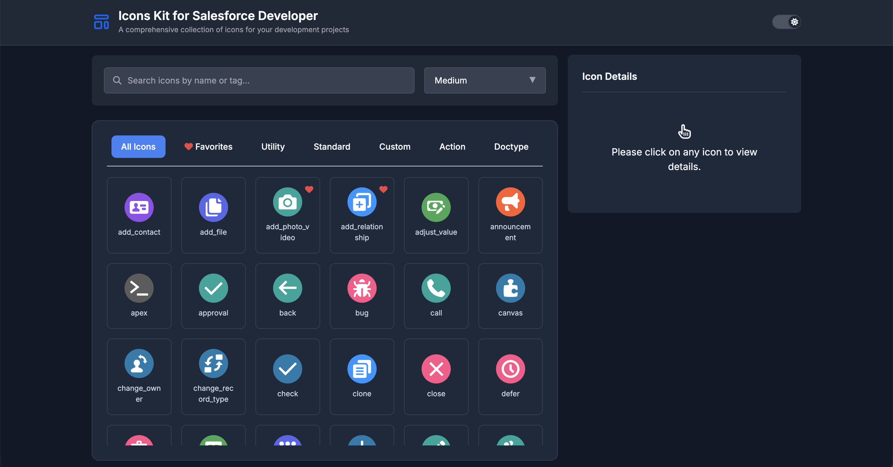The height and width of the screenshot is (467, 893).
Task: Switch to the All Icons tab
Action: tap(138, 147)
